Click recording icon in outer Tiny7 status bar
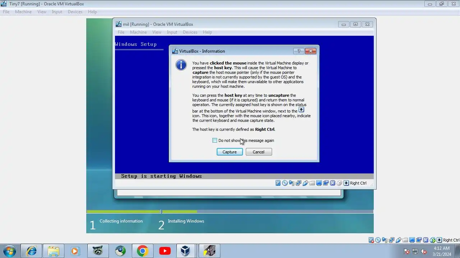The height and width of the screenshot is (258, 460). [419, 240]
